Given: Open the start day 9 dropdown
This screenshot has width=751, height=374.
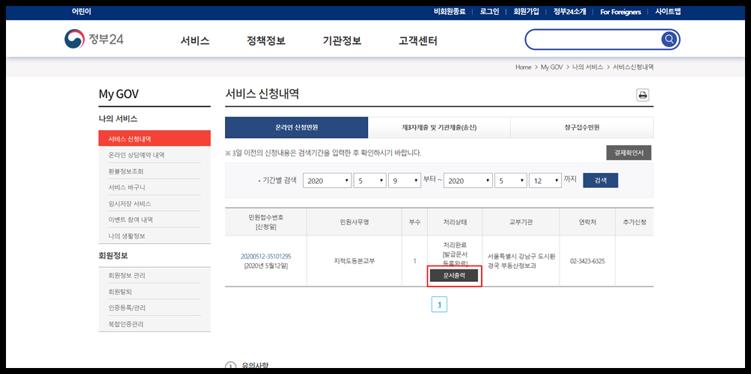Looking at the screenshot, I should [x=405, y=180].
